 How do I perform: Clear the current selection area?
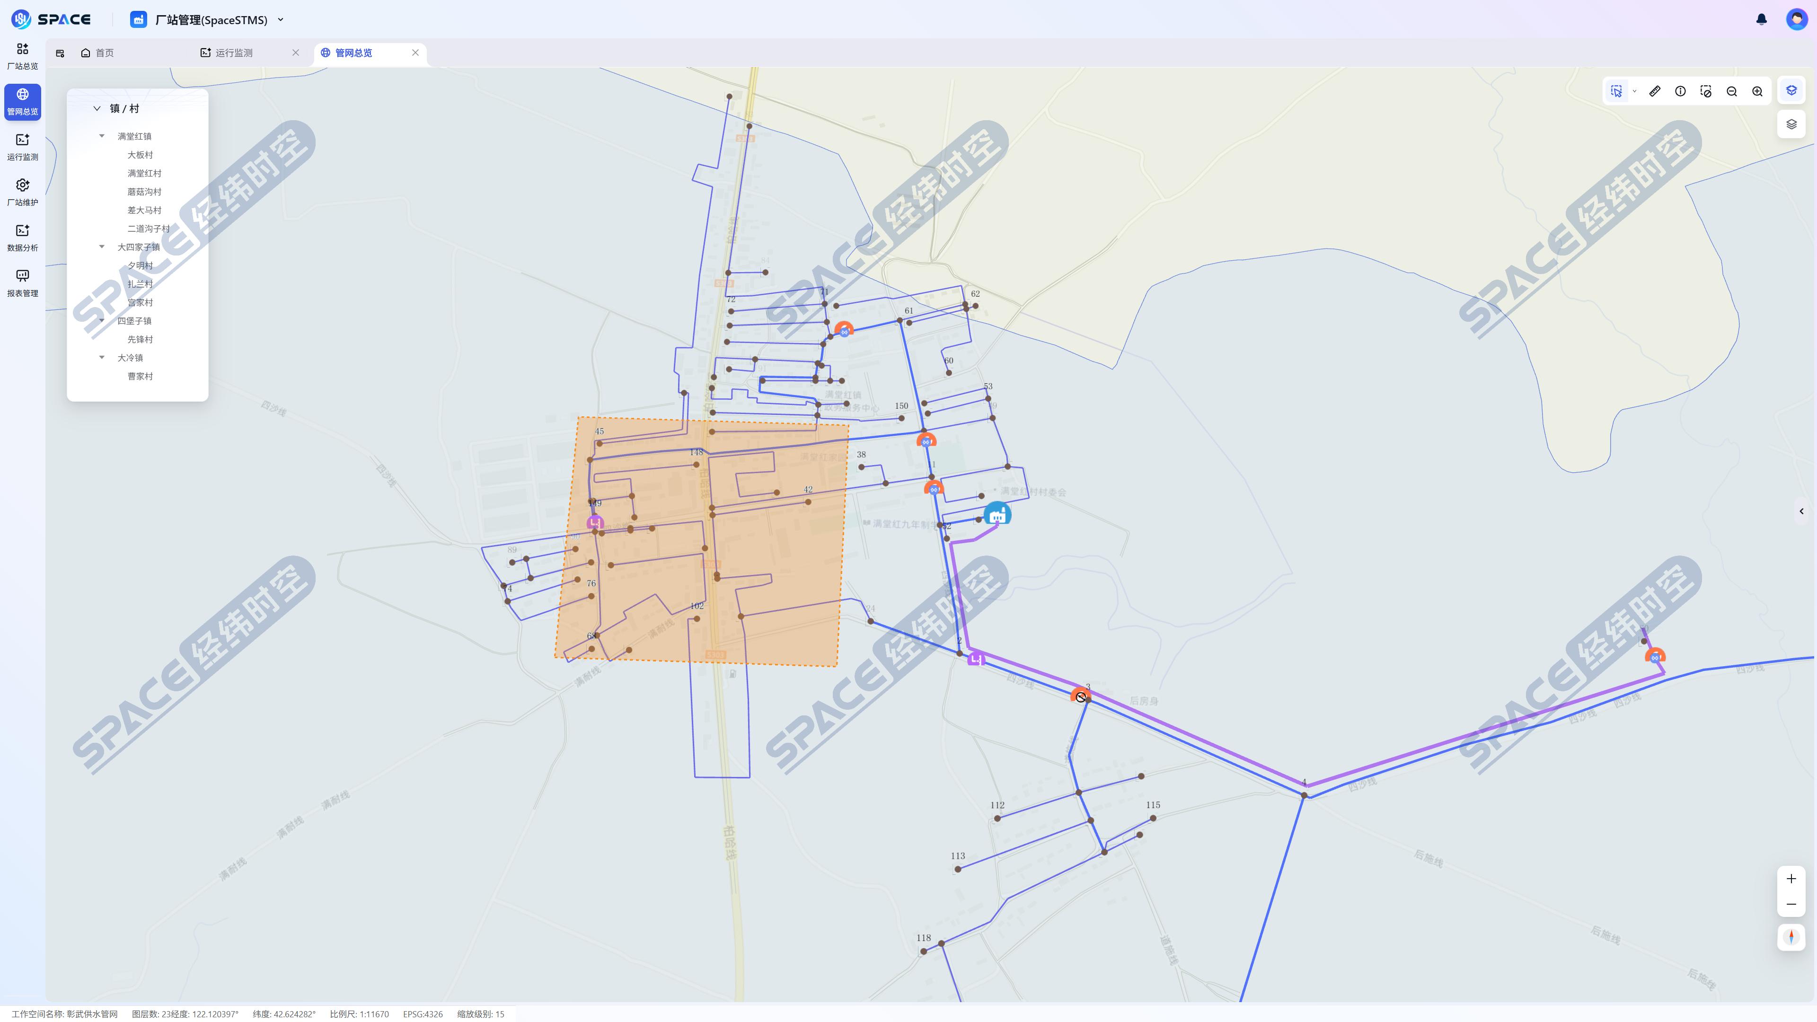(x=1705, y=91)
